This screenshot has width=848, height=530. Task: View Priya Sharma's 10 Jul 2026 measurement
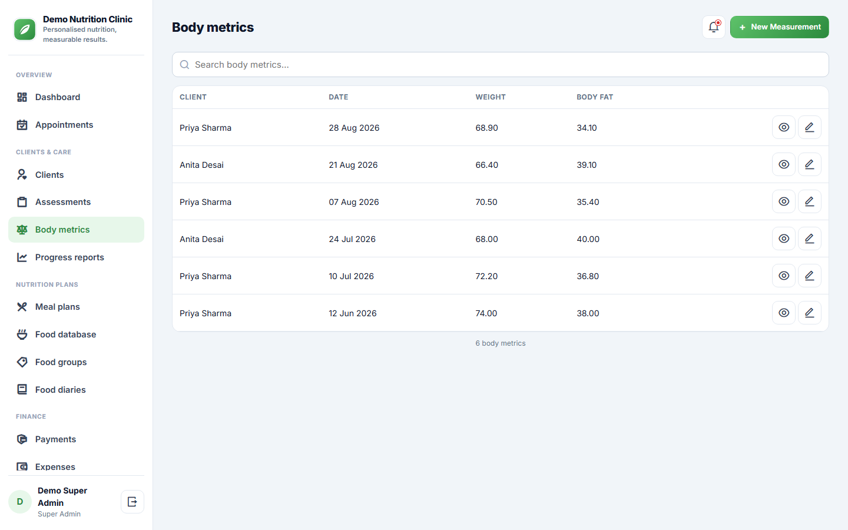(784, 276)
